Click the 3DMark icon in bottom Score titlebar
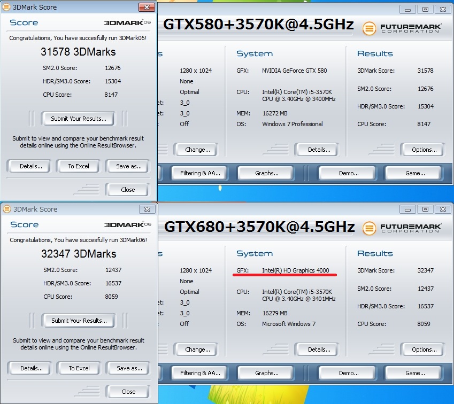The width and height of the screenshot is (454, 404). point(7,209)
